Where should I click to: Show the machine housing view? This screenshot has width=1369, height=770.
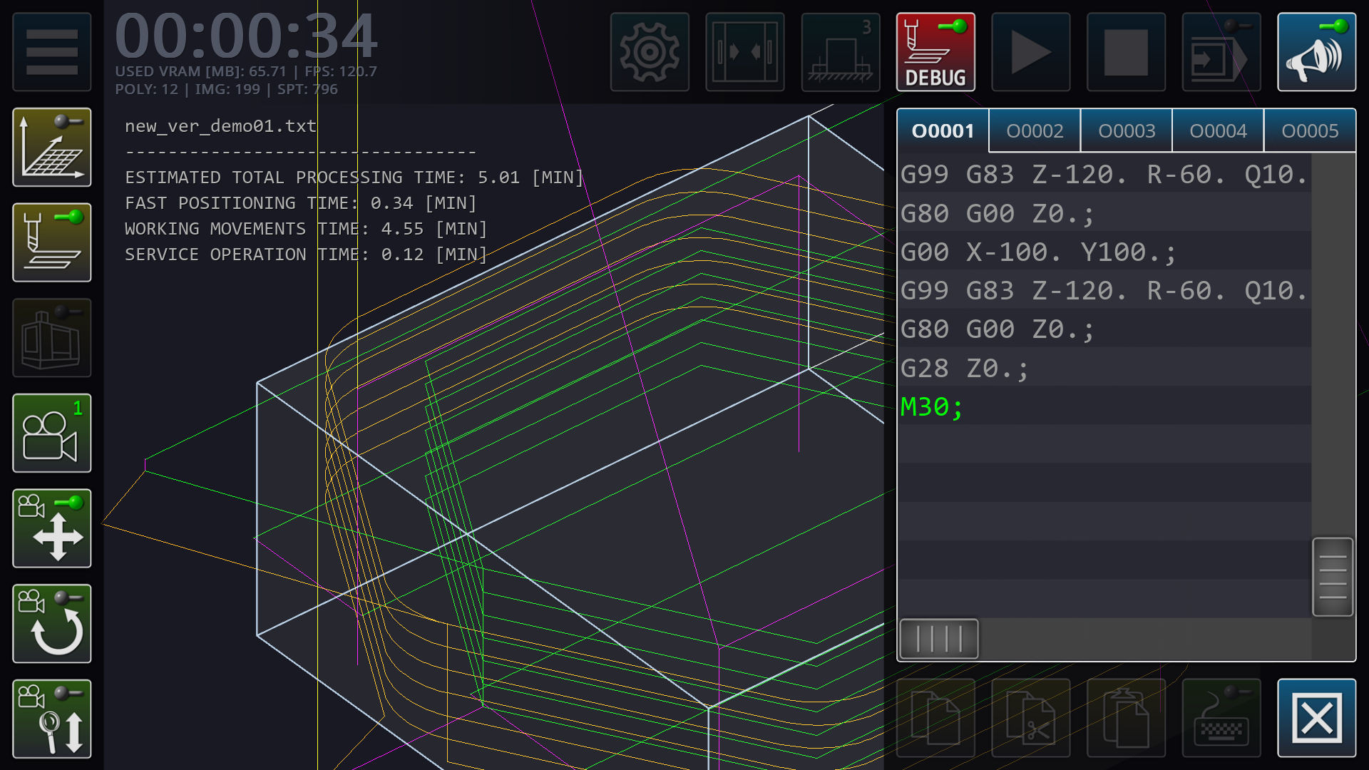point(51,337)
